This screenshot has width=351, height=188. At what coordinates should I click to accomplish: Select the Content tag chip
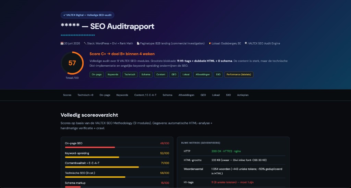(x=161, y=75)
